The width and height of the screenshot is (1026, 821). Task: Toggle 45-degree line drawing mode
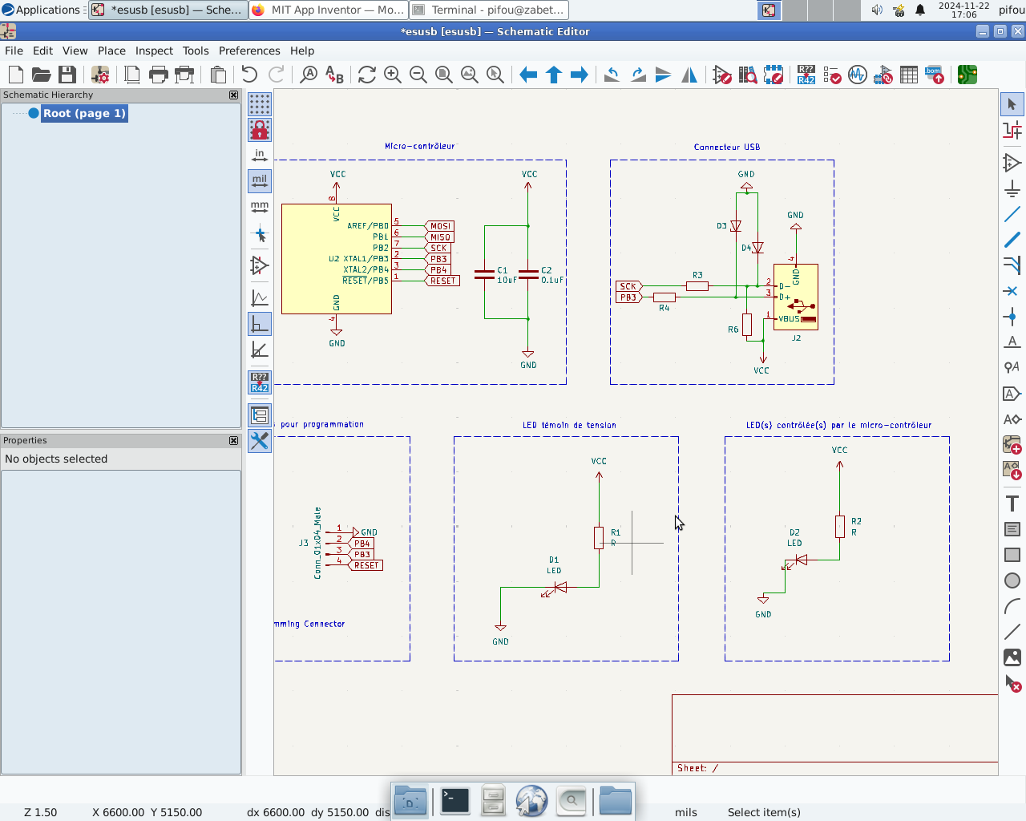pos(260,350)
